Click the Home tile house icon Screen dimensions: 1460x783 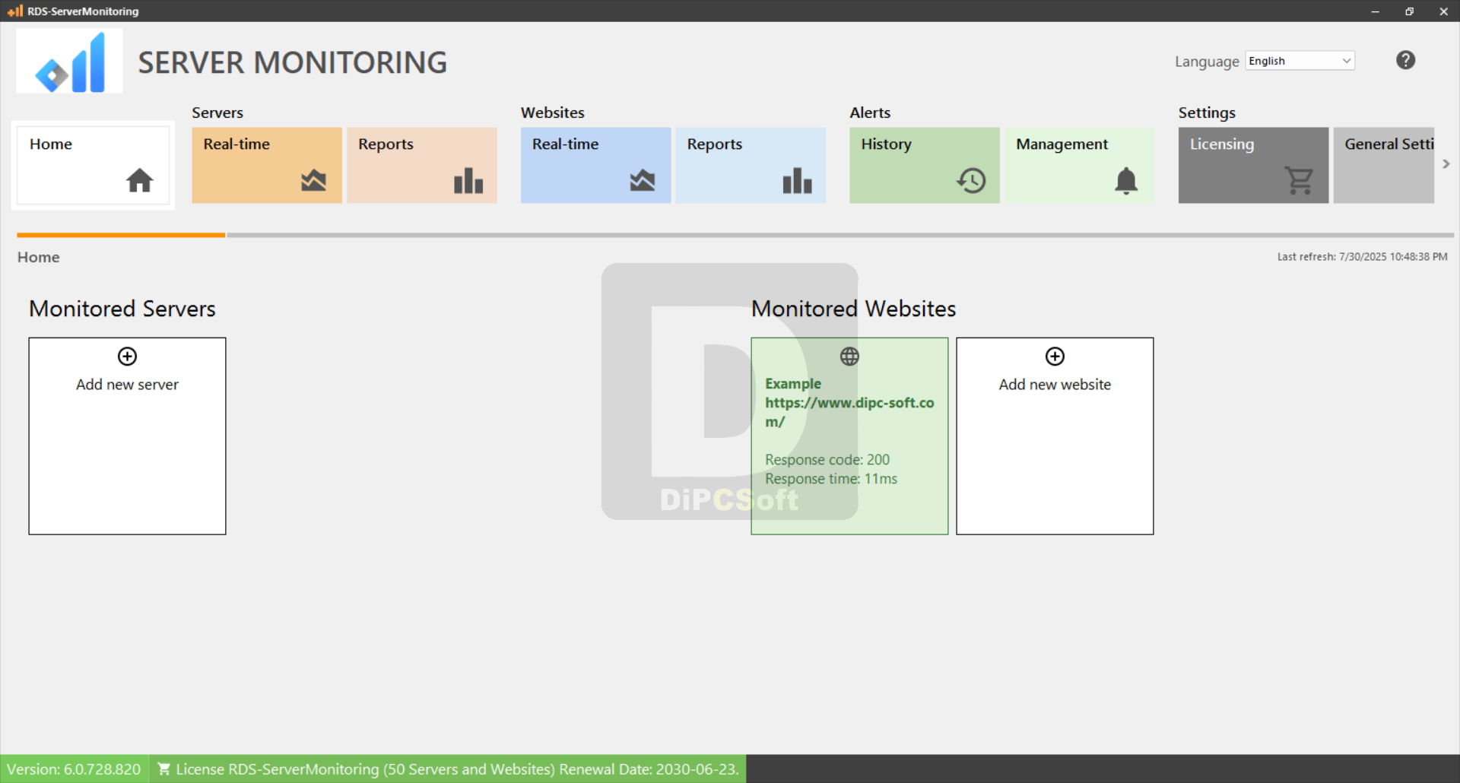click(x=140, y=180)
